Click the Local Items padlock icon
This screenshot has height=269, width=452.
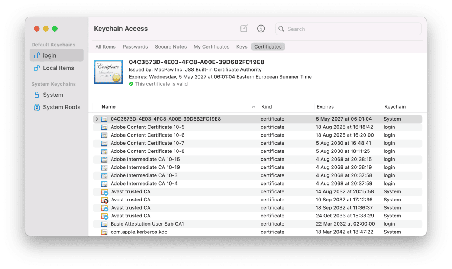[x=37, y=68]
